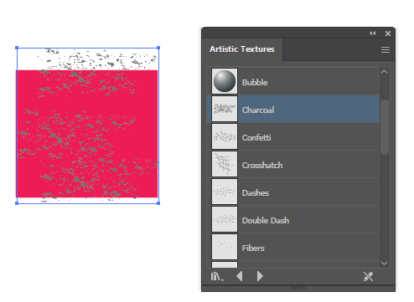Click the brush list scrollbar thumb
Screen dimensions: 414x302
[x=385, y=127]
